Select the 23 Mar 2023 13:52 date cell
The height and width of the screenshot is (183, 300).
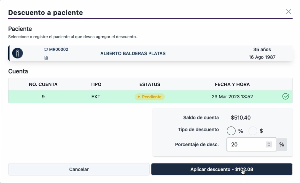coord(232,97)
